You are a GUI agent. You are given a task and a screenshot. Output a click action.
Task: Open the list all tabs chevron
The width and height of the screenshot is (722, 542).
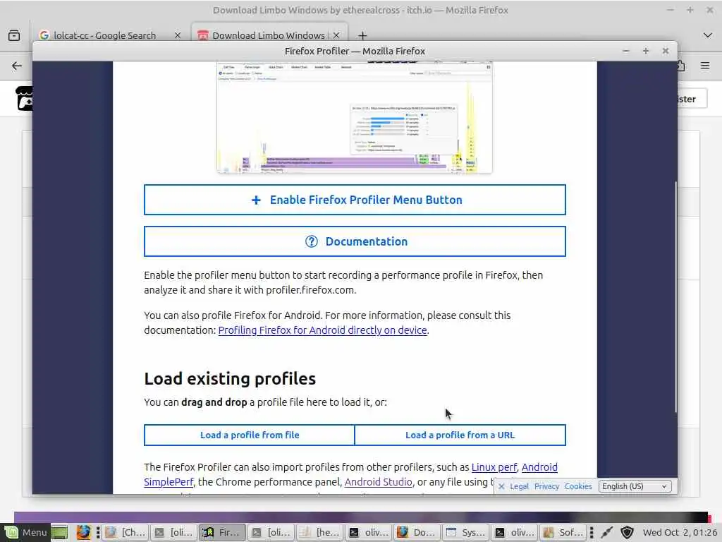(x=707, y=35)
